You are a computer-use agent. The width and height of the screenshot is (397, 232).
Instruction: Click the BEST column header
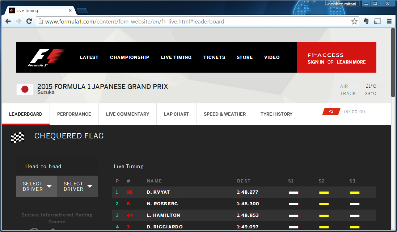244,181
